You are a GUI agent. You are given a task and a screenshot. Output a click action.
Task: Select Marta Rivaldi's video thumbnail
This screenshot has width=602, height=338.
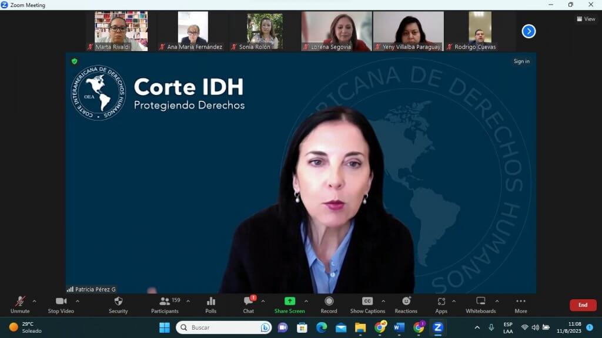[121, 31]
